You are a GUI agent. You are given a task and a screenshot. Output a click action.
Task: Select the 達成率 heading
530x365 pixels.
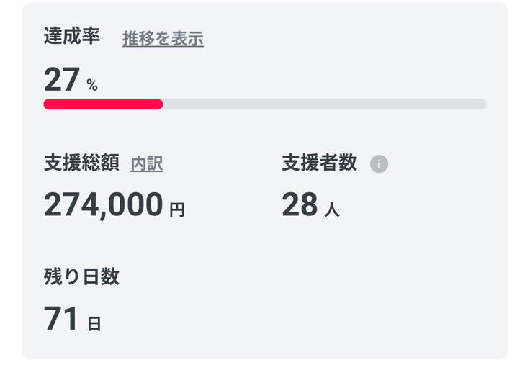pos(72,37)
